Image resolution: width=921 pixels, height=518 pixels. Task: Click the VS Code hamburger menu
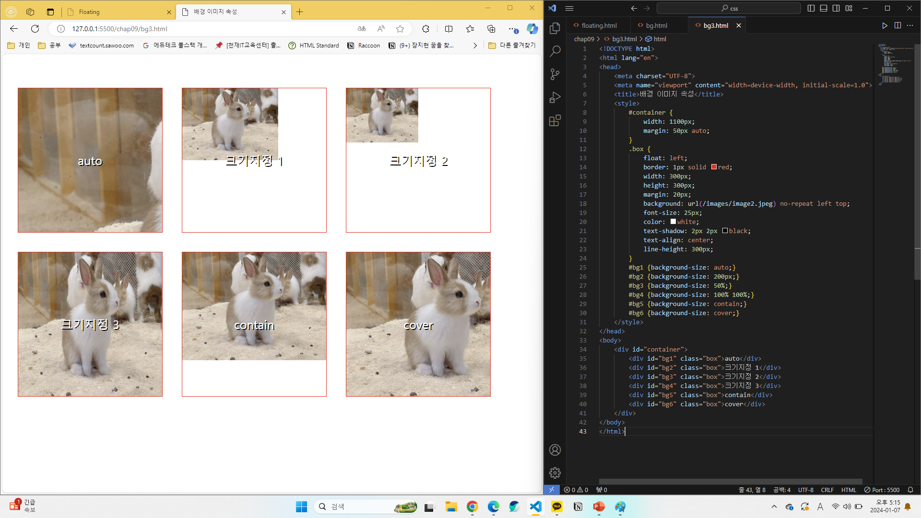(569, 8)
